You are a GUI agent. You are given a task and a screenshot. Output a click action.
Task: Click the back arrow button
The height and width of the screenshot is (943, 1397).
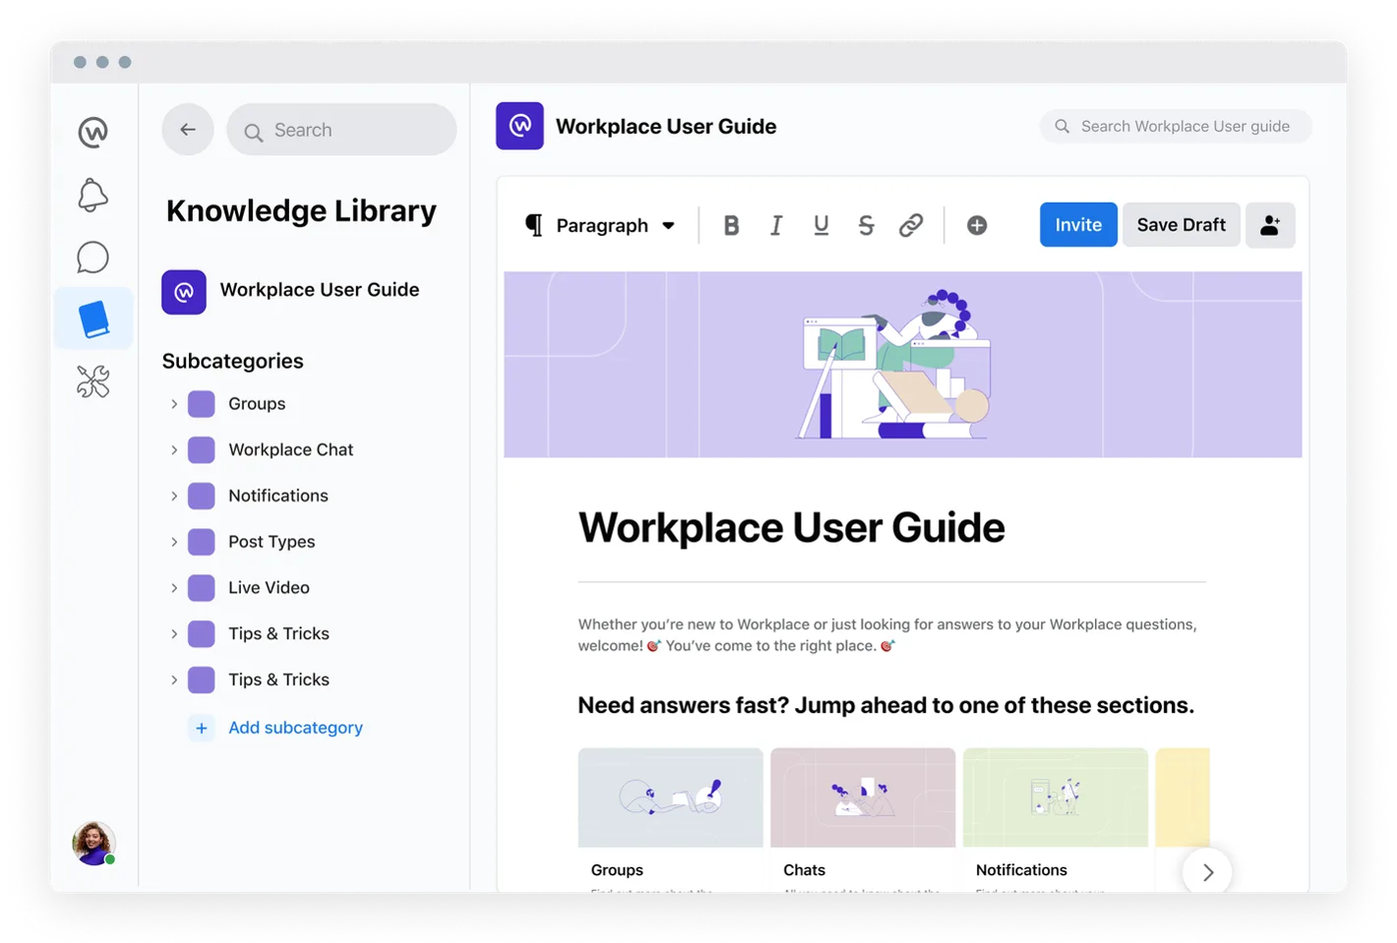click(x=188, y=129)
